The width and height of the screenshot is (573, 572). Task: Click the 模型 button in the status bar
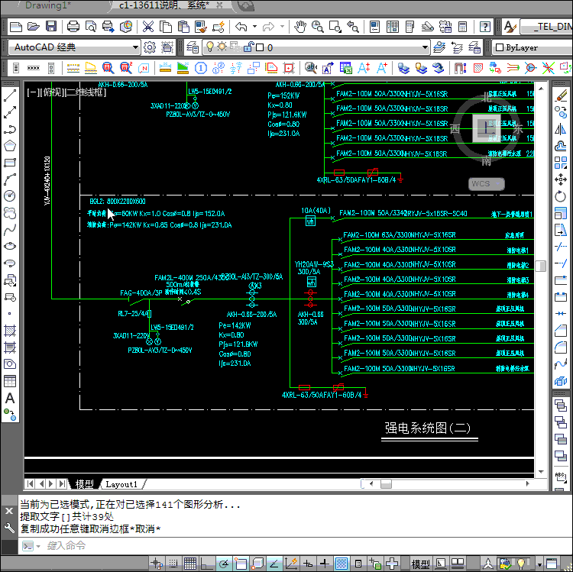(420, 564)
